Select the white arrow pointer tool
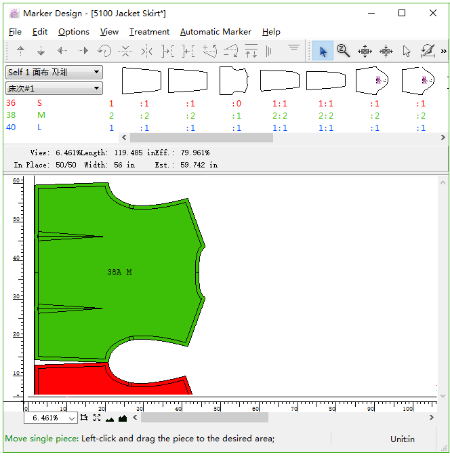The width and height of the screenshot is (450, 459). pyautogui.click(x=407, y=52)
